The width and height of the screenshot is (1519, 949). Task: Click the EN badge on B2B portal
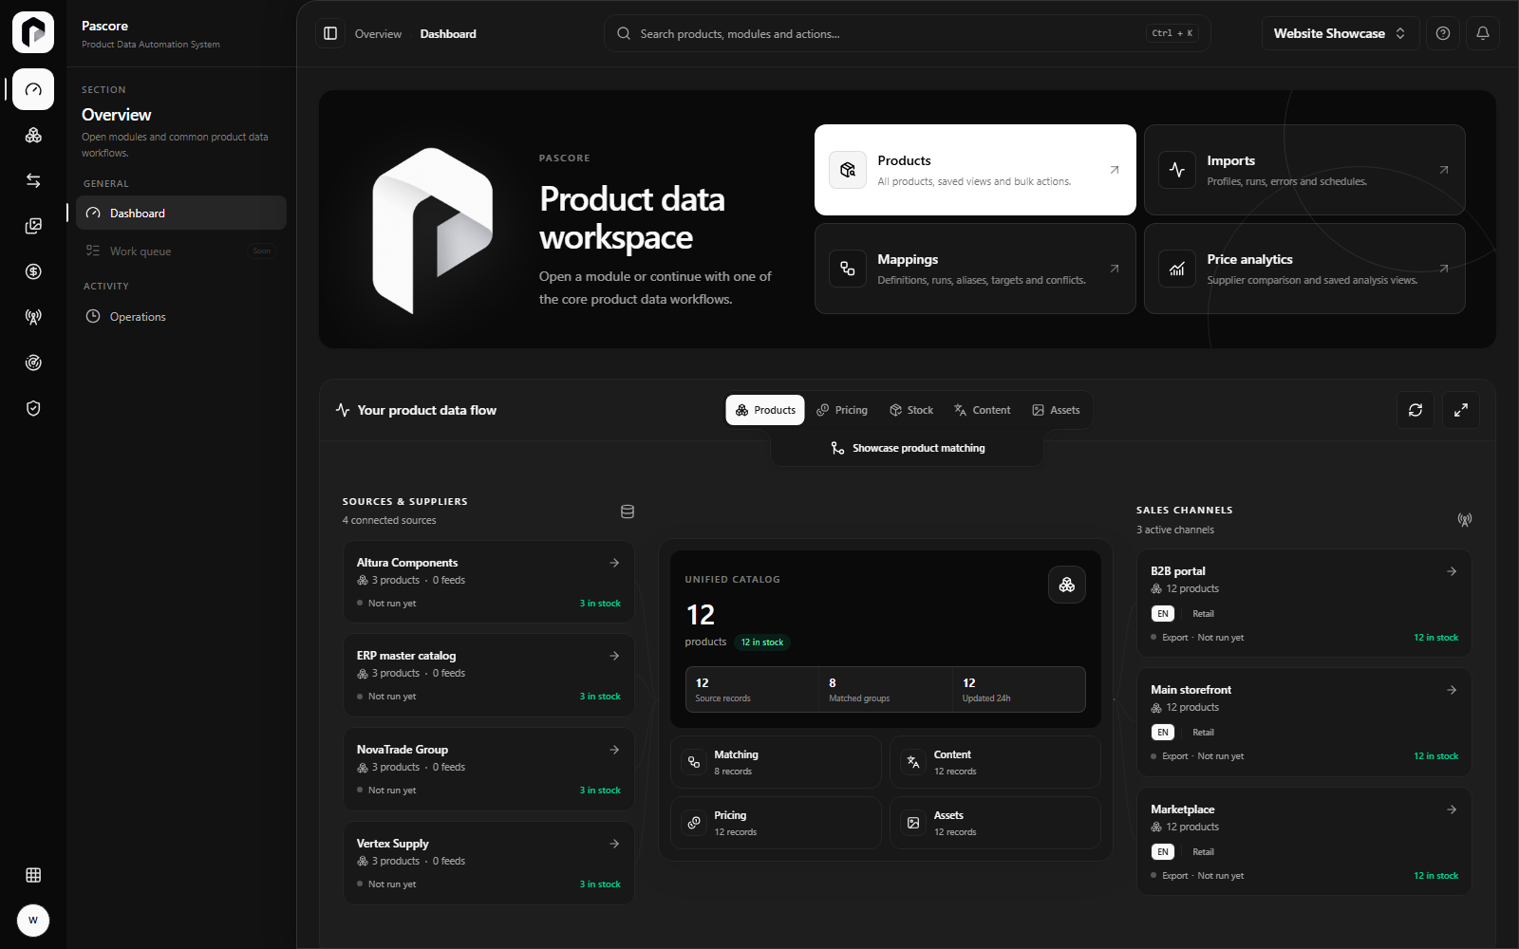point(1163,614)
